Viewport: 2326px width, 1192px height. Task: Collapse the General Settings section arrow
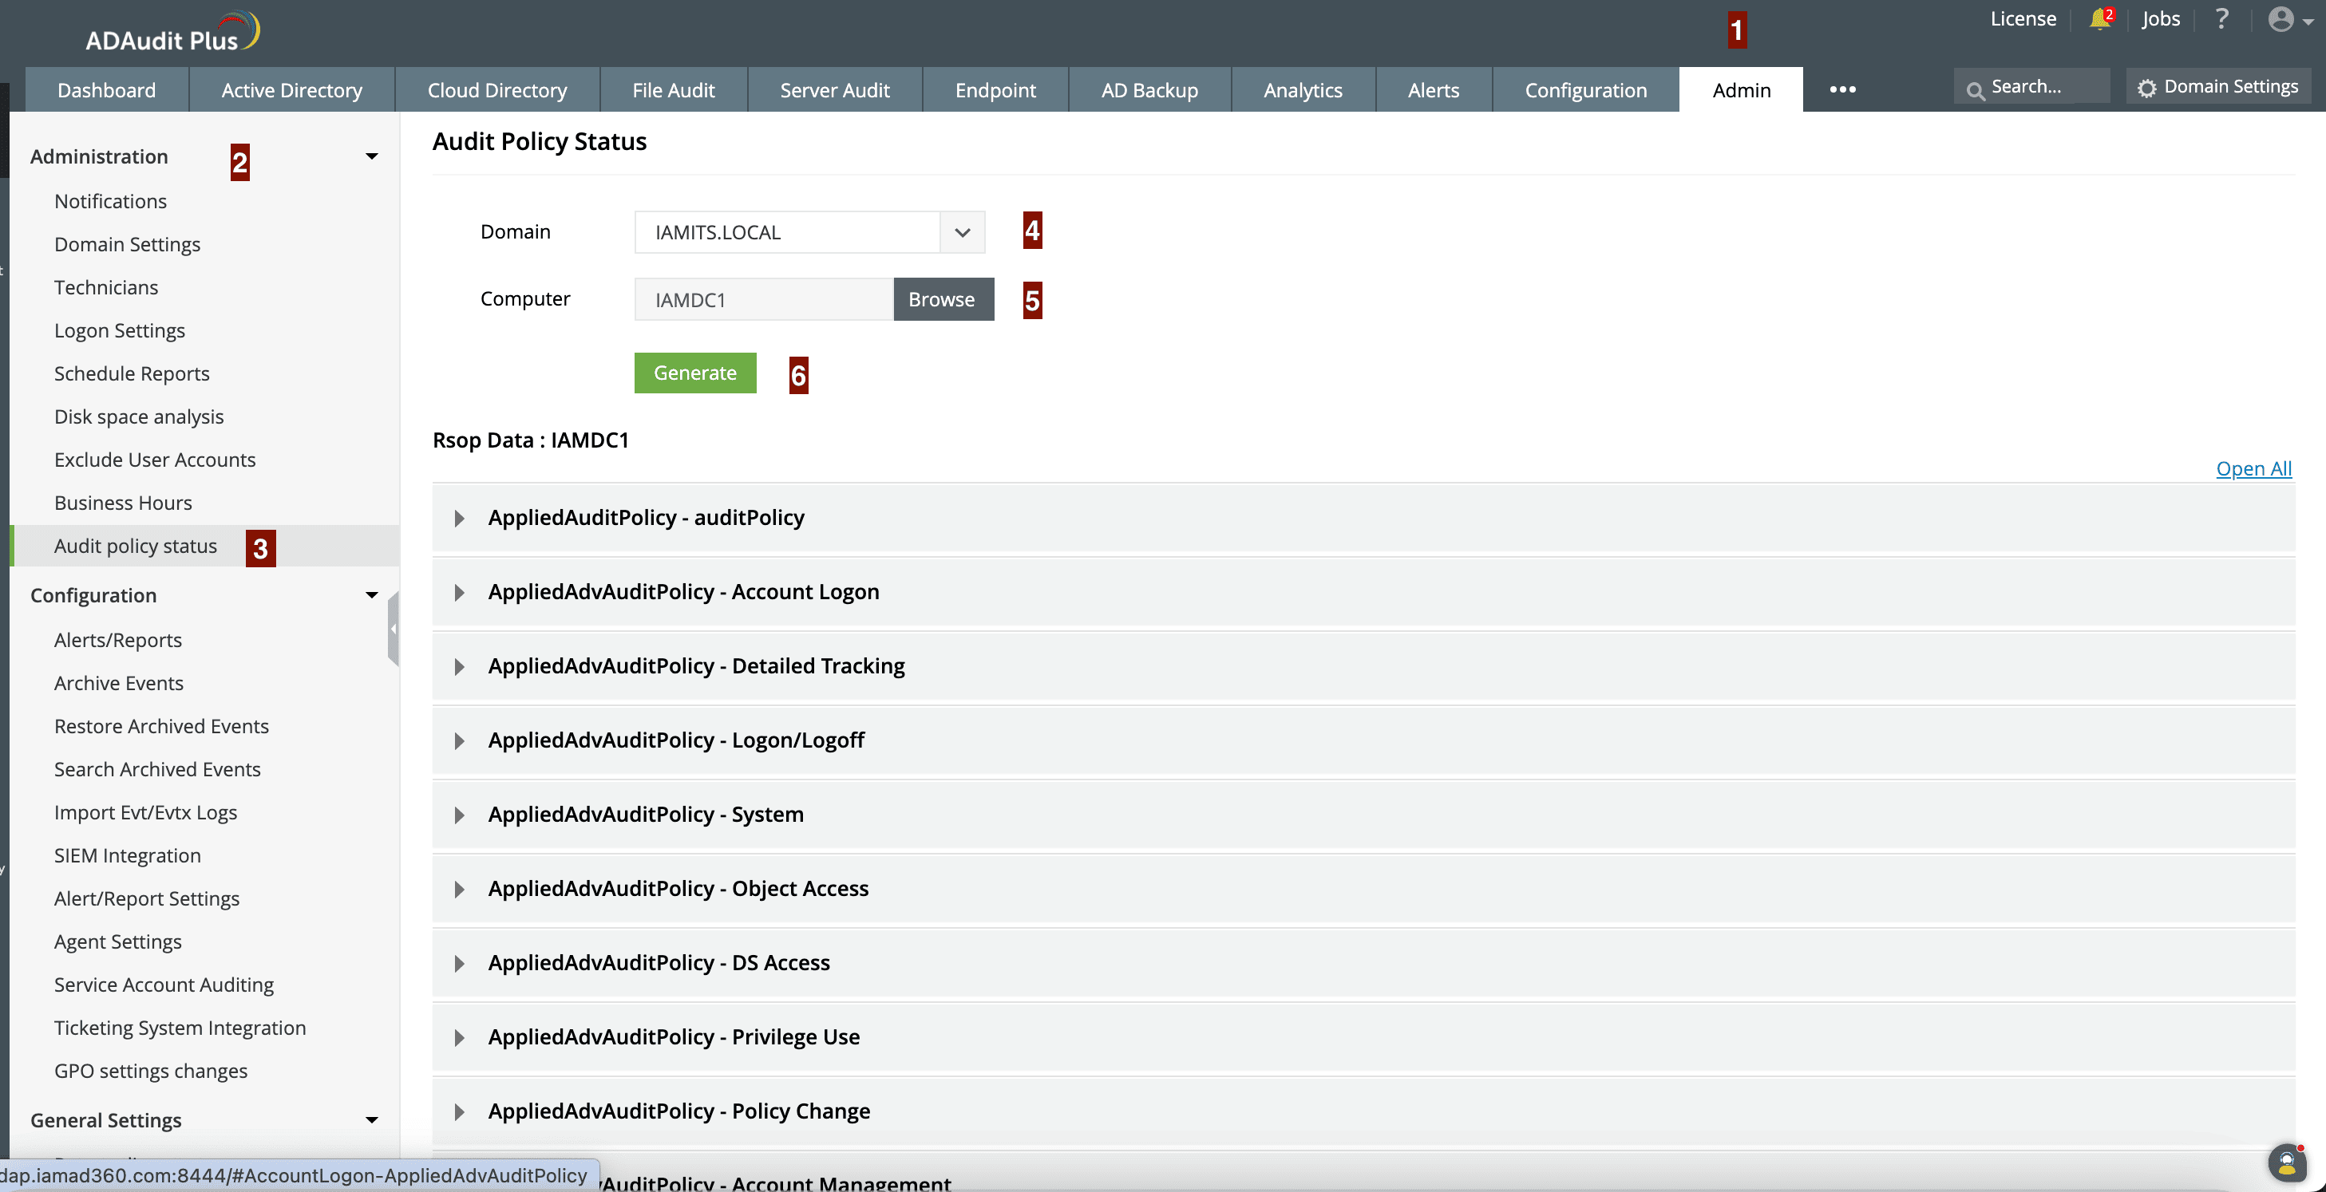coord(371,1120)
